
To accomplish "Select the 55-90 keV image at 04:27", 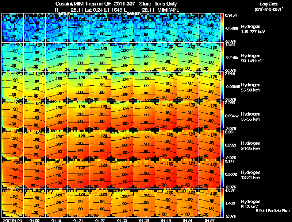I will [x=100, y=86].
